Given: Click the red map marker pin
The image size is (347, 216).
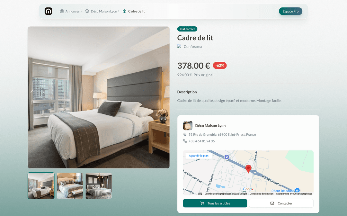Looking at the screenshot, I should [248, 169].
